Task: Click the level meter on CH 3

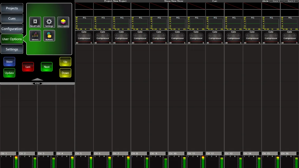Action: click(54, 162)
